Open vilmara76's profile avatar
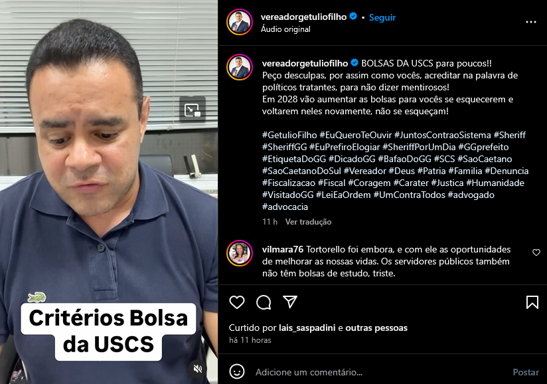Screen dimensions: 547x384 (x=240, y=253)
